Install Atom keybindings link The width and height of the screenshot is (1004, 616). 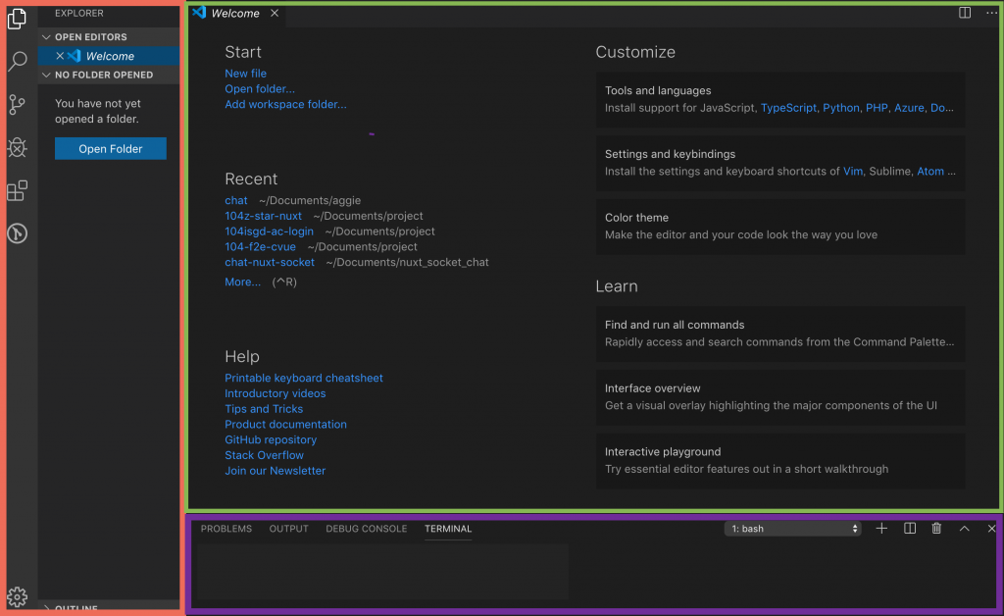[x=930, y=171]
